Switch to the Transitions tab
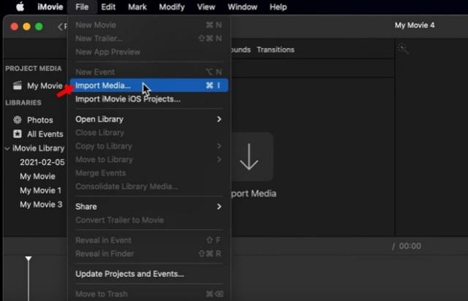468x301 pixels. tap(275, 49)
